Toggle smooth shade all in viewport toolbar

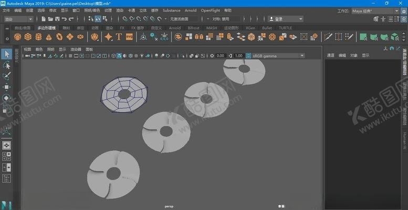point(120,56)
